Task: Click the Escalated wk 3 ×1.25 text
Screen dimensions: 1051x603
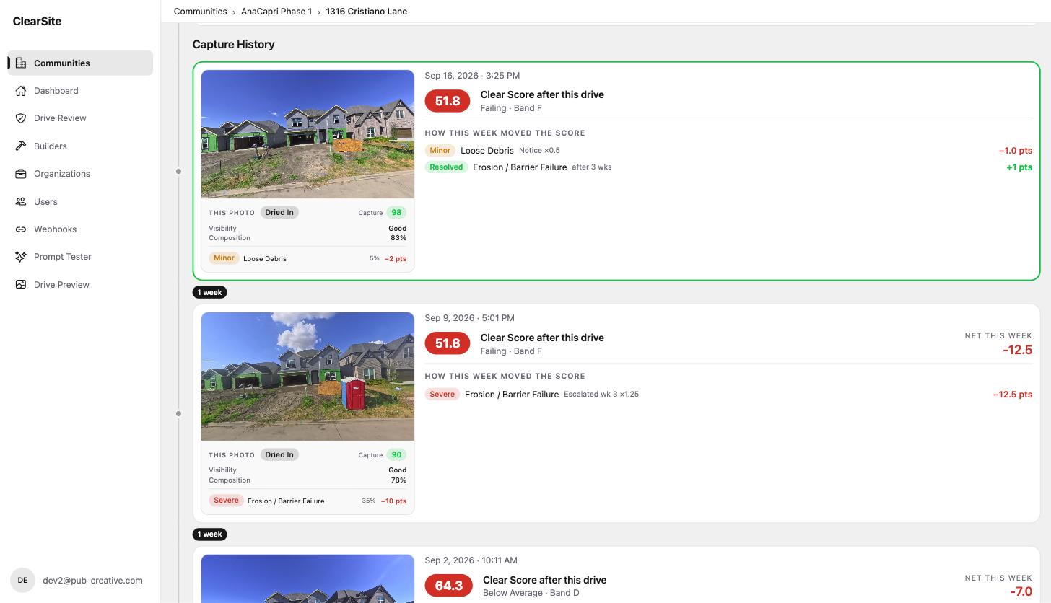Action: (601, 395)
